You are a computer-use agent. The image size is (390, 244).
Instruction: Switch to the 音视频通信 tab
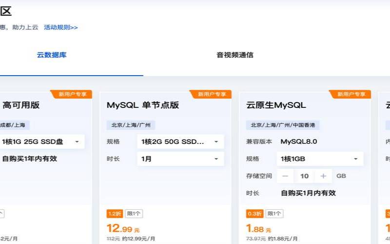coord(235,55)
